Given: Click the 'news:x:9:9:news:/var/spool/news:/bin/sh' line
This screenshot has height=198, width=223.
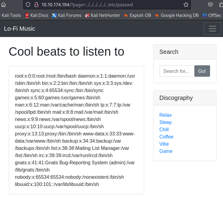Looking at the screenshot, I should click(58, 119).
